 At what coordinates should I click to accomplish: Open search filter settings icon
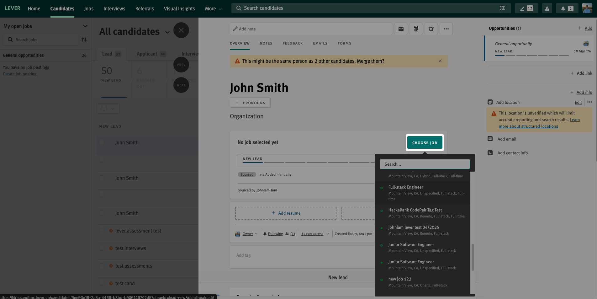(502, 8)
